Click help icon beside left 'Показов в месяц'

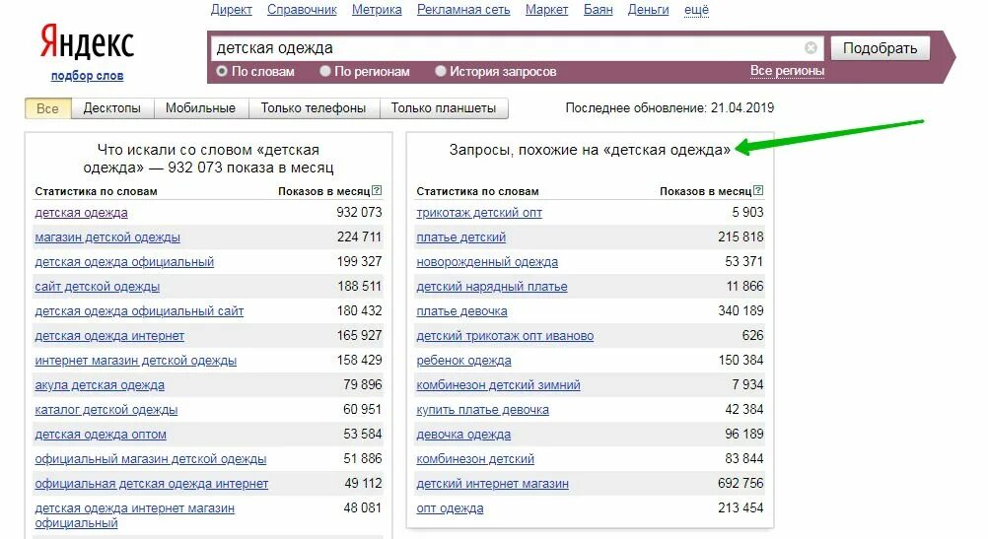[377, 190]
